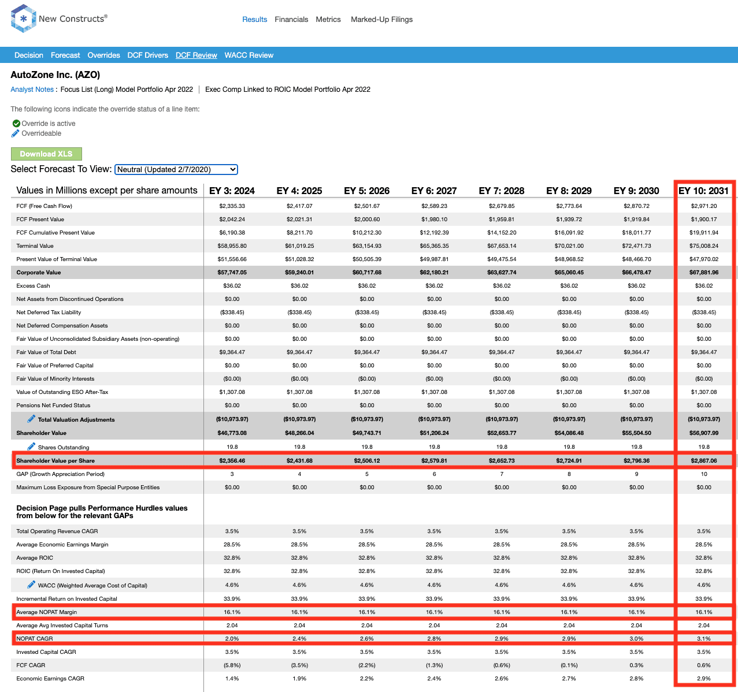Click the Shareholder Value per Share row label
Viewport: 738px width, 692px height.
click(55, 461)
